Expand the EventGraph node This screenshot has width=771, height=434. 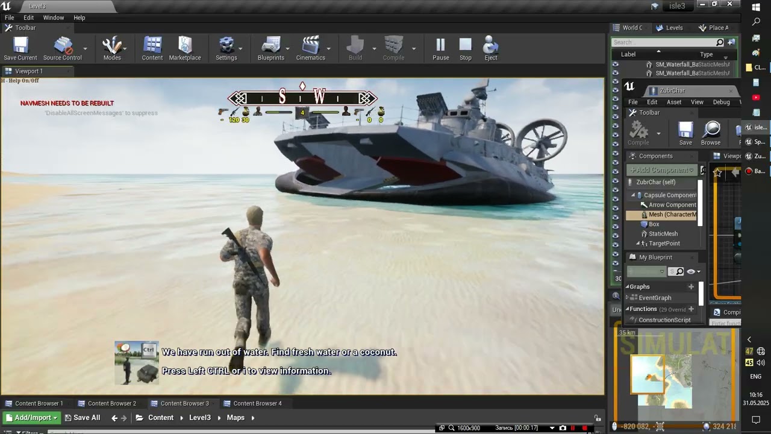(627, 298)
